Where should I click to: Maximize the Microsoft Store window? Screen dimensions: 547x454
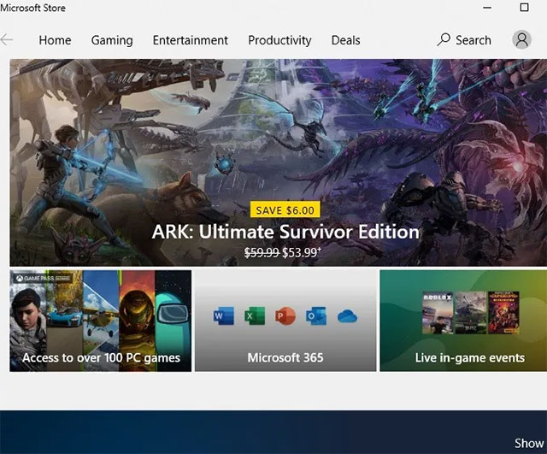[524, 8]
